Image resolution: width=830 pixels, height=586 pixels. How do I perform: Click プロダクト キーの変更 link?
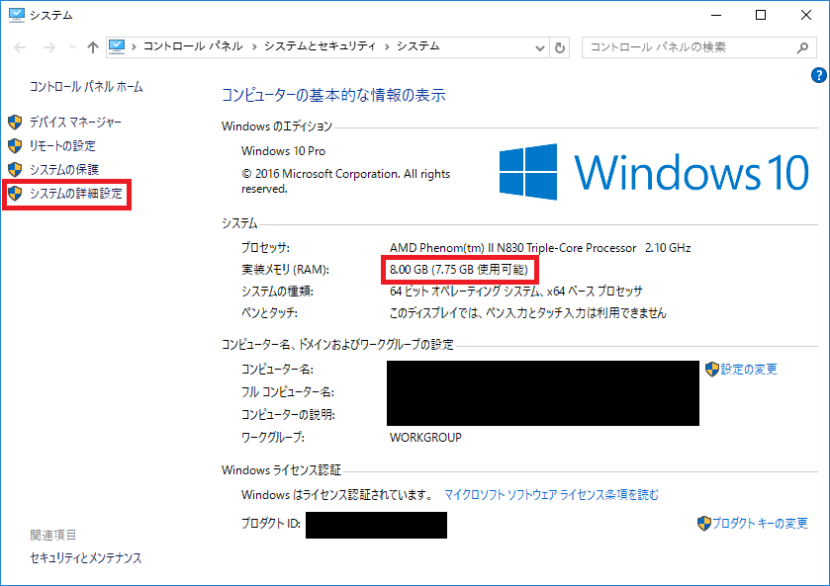coord(760,523)
